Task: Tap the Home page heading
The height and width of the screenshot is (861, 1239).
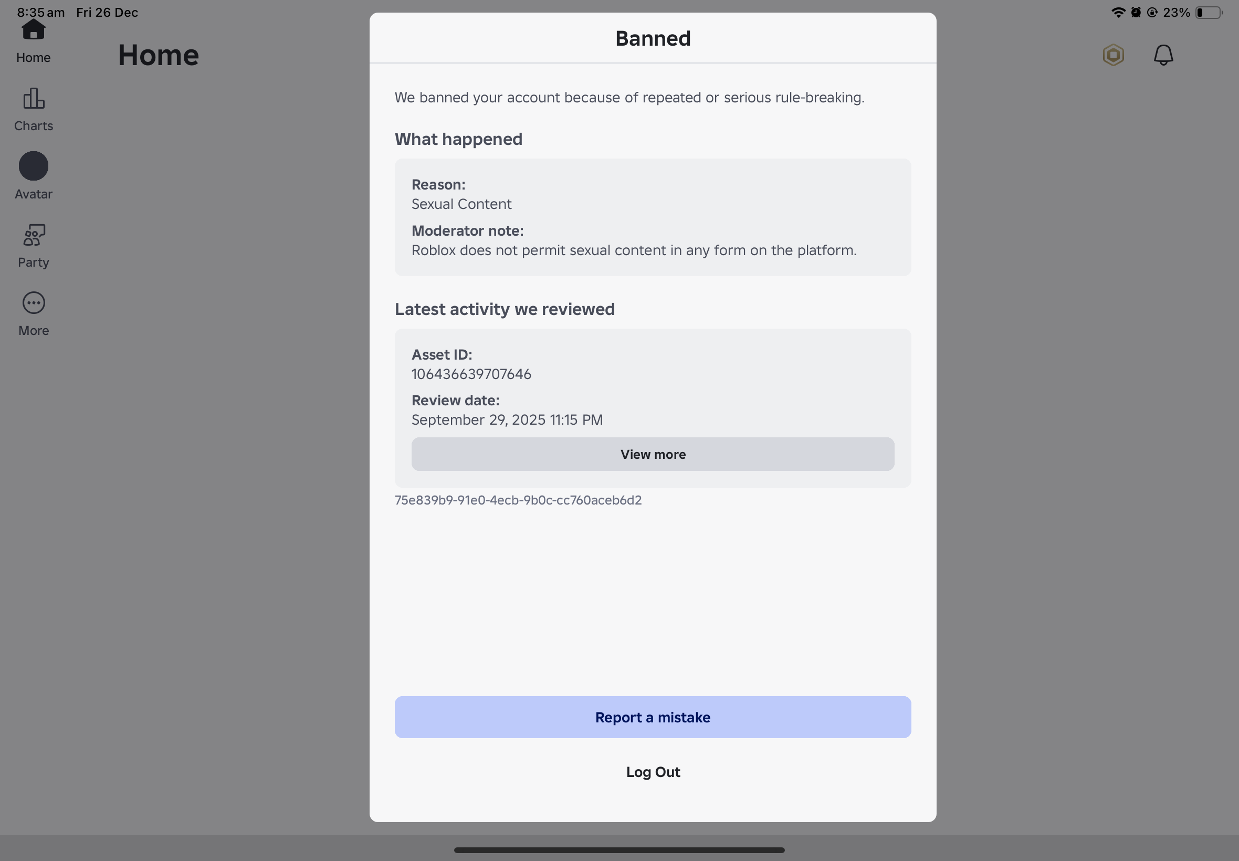Action: pyautogui.click(x=159, y=55)
